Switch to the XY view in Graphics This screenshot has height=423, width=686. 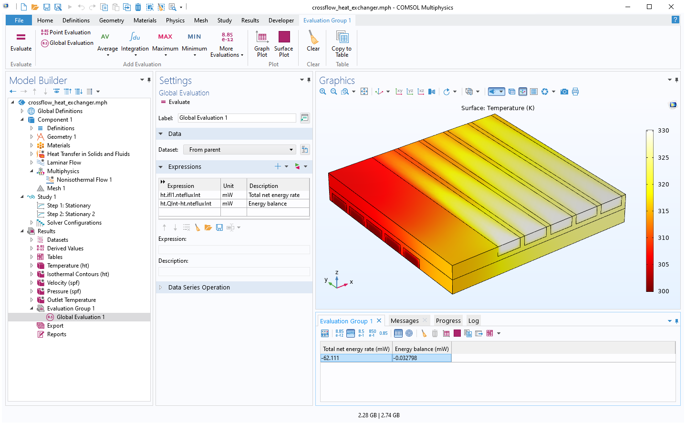click(x=399, y=92)
